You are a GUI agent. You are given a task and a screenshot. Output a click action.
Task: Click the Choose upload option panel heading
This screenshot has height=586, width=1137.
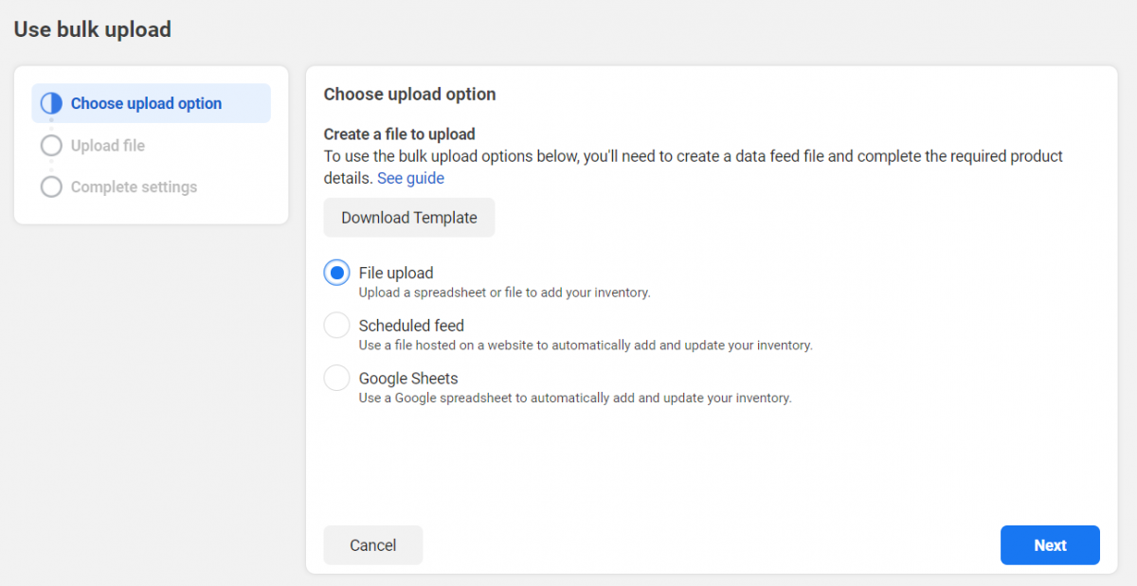tap(409, 94)
